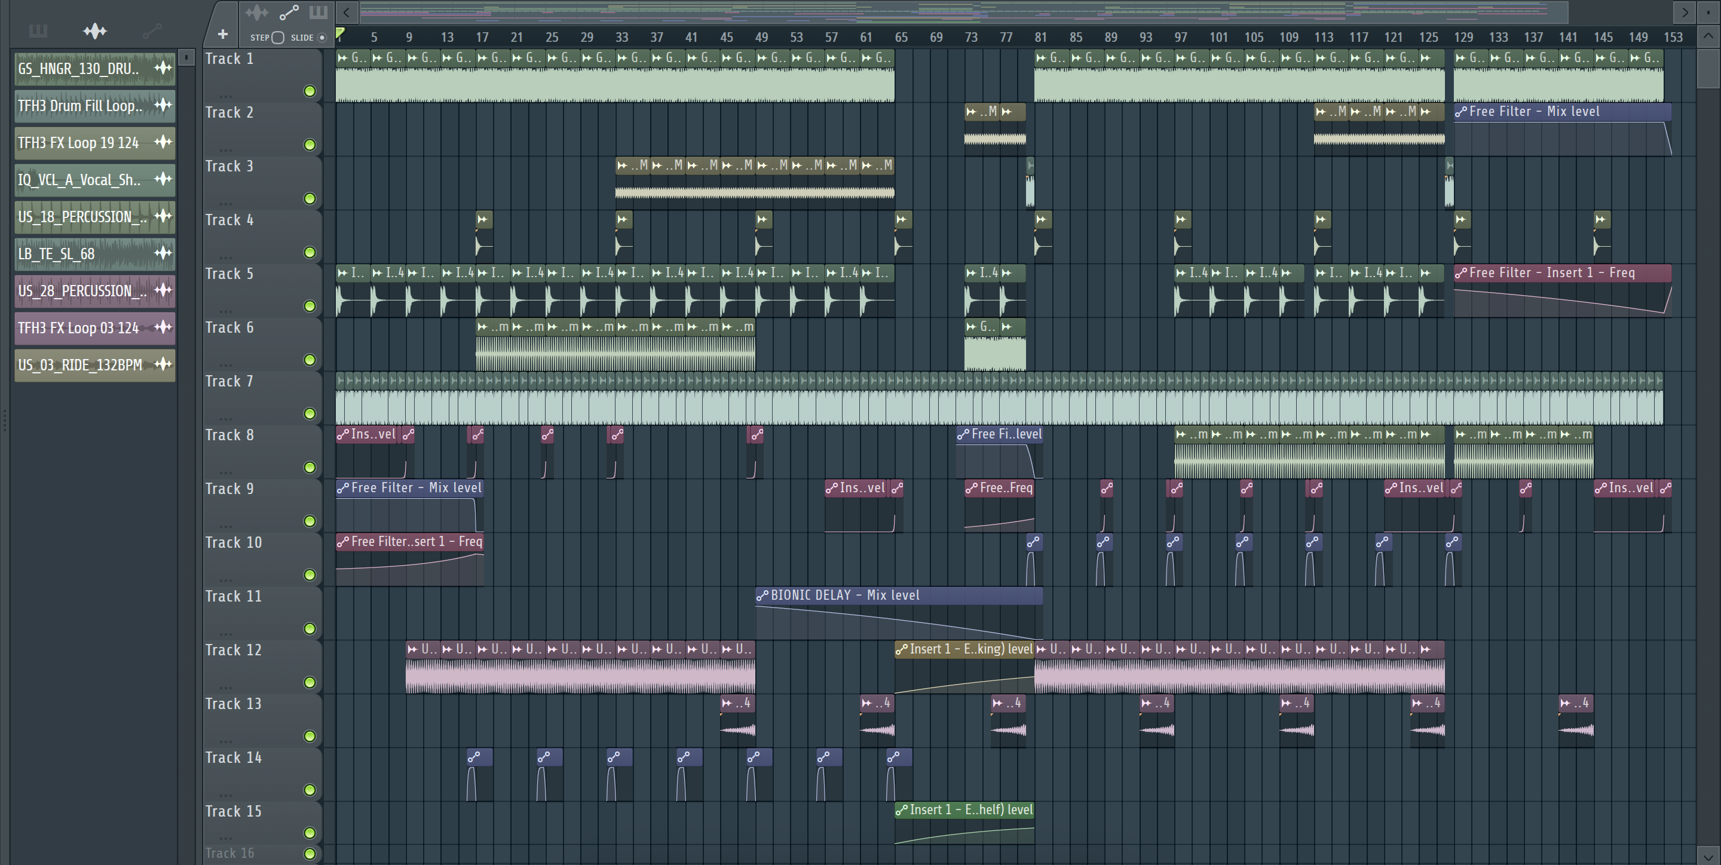Screen dimensions: 1721x865
Task: Open Track 10 Free Filter..sert 1 Freq clip menu
Action: pos(343,542)
